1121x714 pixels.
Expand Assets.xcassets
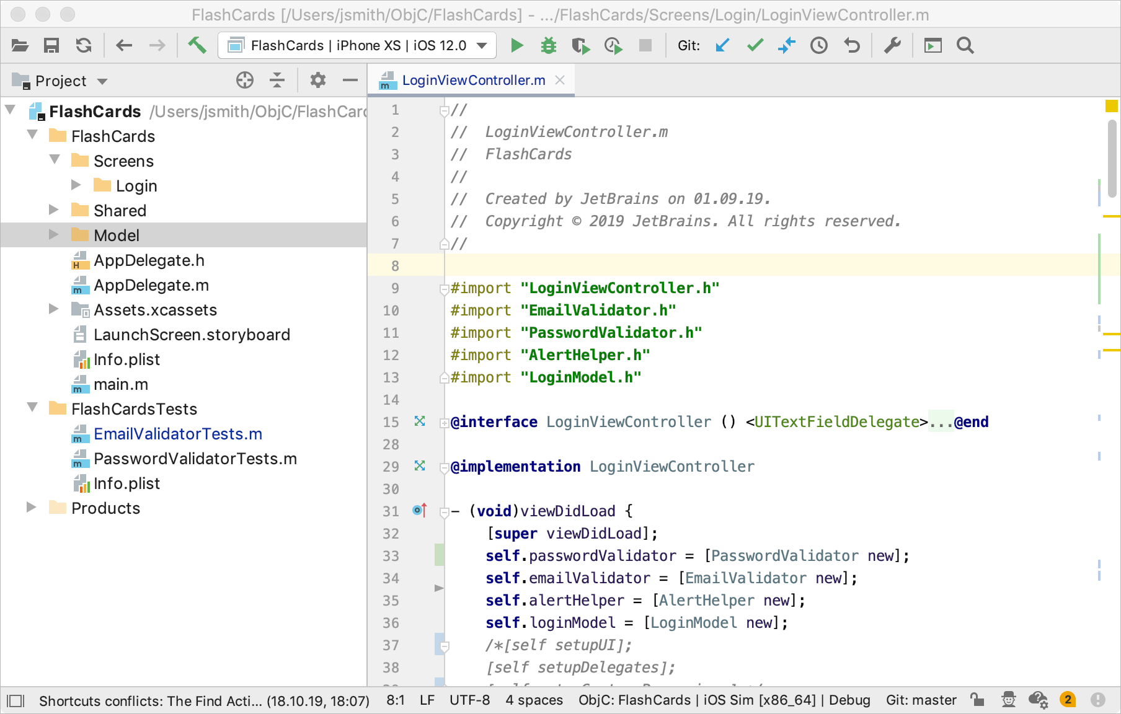(x=54, y=309)
